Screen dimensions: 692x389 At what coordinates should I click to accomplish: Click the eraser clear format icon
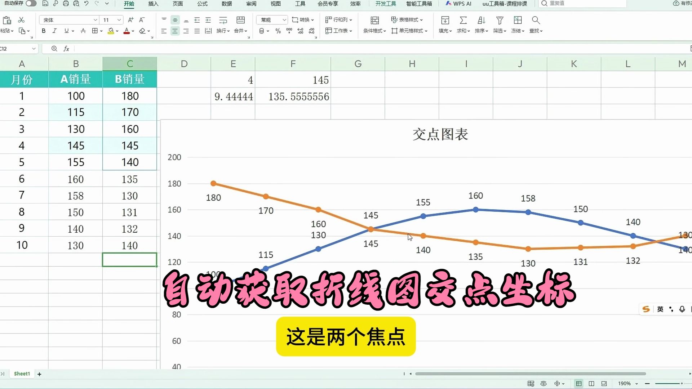pos(143,31)
